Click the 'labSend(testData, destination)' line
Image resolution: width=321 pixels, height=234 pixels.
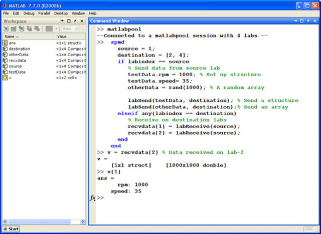(x=181, y=100)
